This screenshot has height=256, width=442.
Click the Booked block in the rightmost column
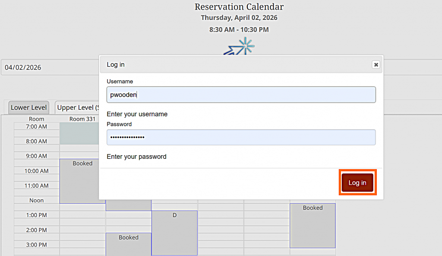click(313, 225)
